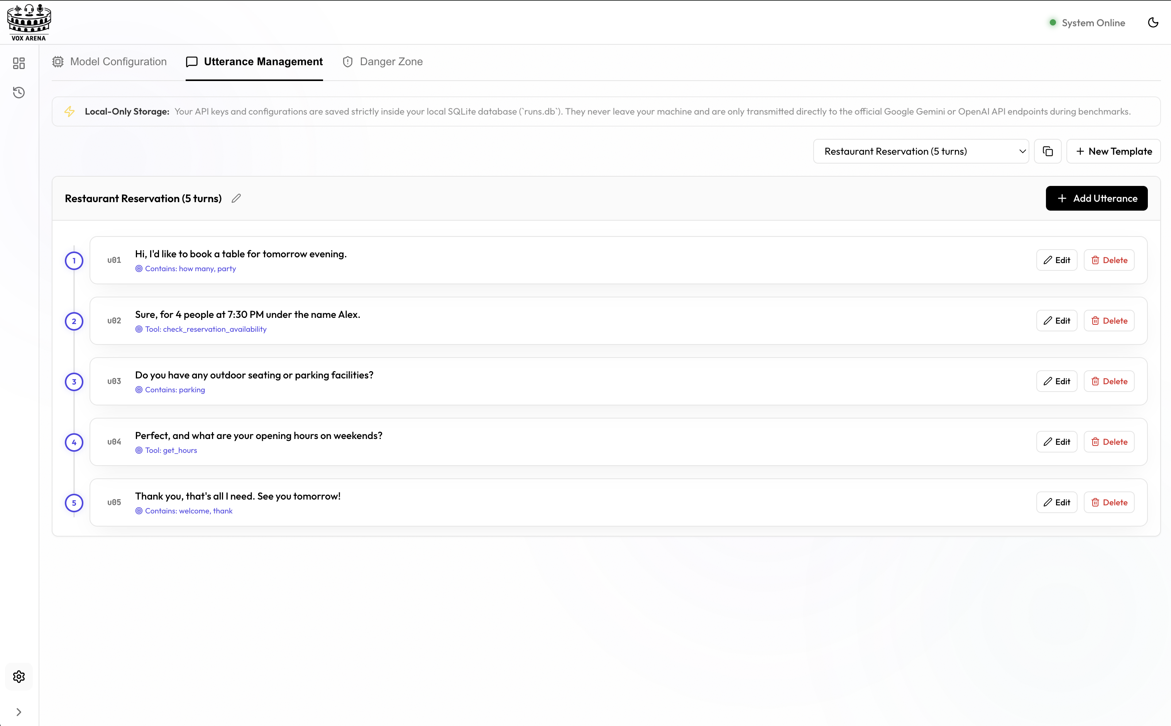Viewport: 1171px width, 726px height.
Task: Rename template with pencil icon beside title
Action: (236, 198)
